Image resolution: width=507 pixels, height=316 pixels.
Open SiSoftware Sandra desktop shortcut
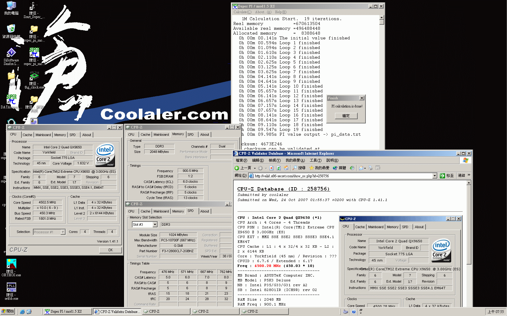[11, 57]
